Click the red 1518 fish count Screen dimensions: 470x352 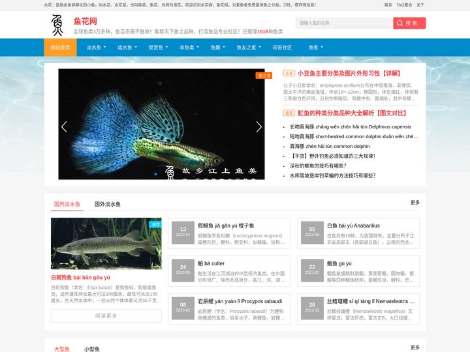tap(262, 32)
